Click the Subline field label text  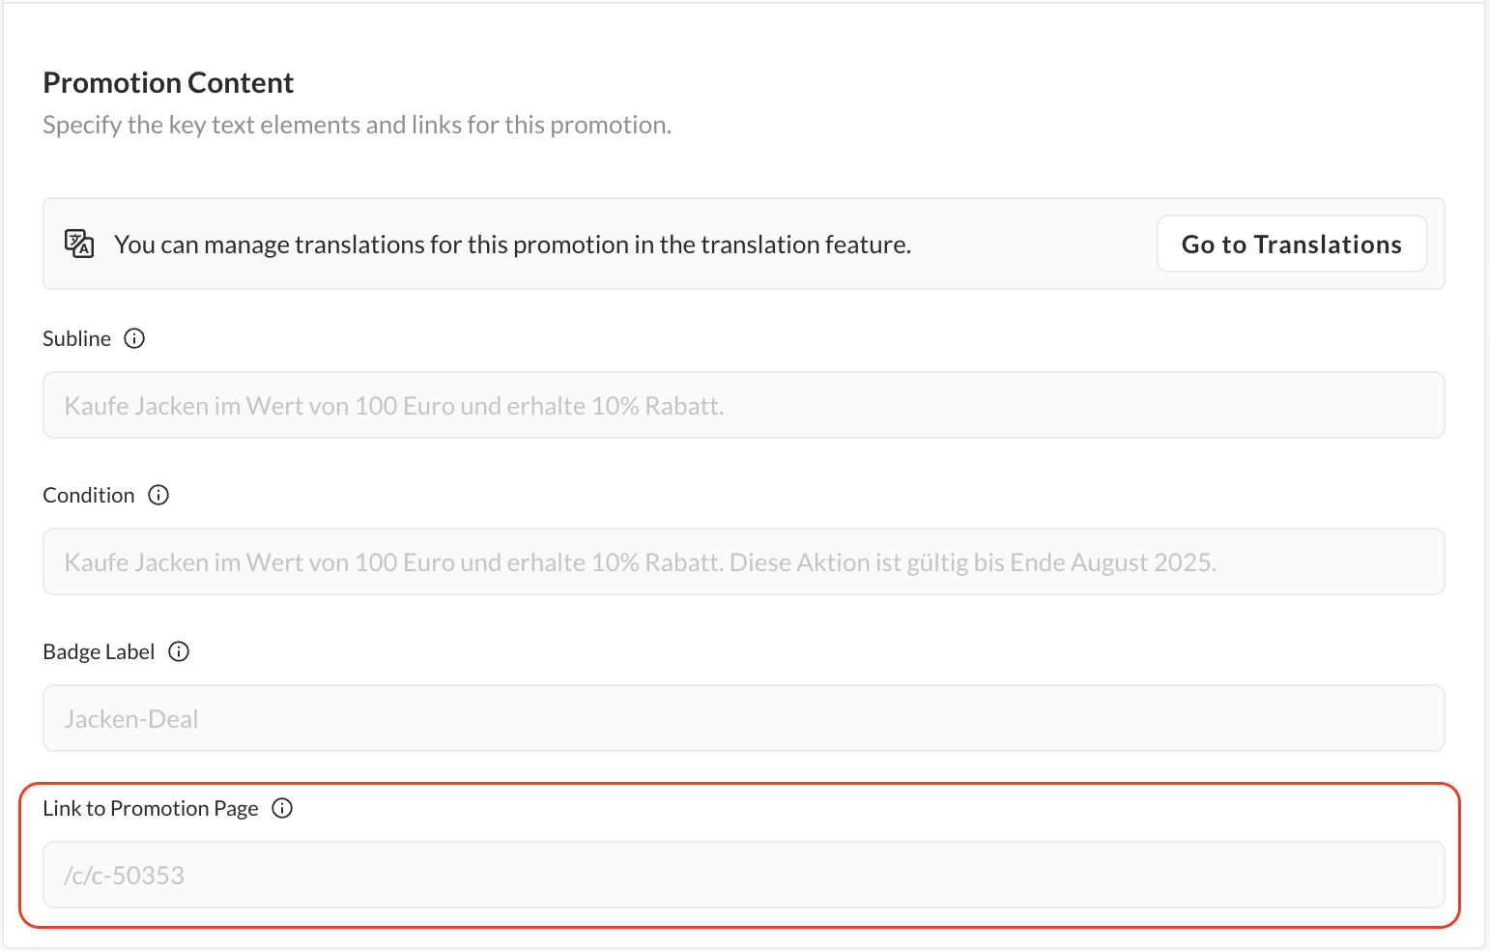pyautogui.click(x=76, y=338)
